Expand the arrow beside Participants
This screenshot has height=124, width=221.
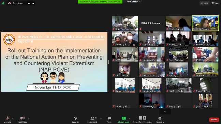101,118
